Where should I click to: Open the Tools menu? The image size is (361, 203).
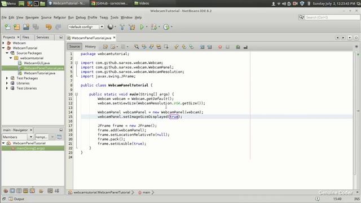tap(114, 17)
